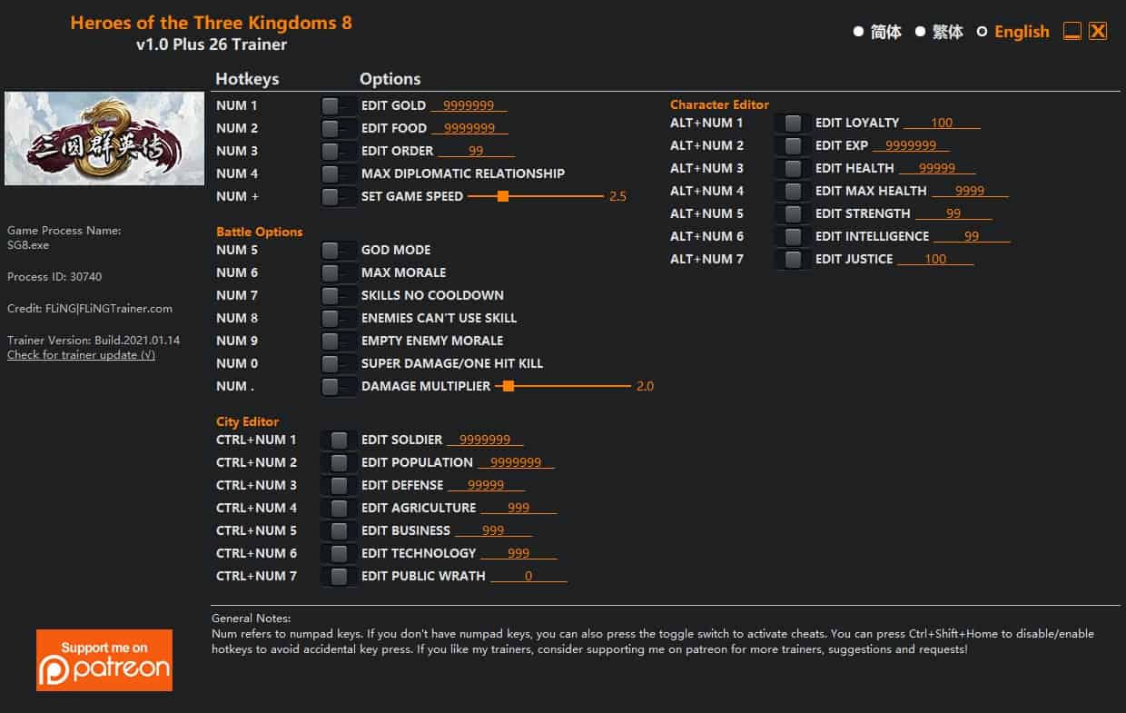
Task: Toggle the Edit Public Wrath switch
Action: [x=339, y=576]
